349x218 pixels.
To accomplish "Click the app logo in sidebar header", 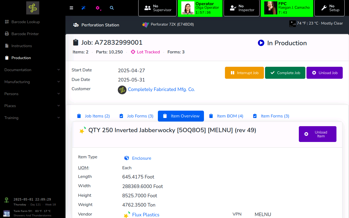I will [33, 8].
